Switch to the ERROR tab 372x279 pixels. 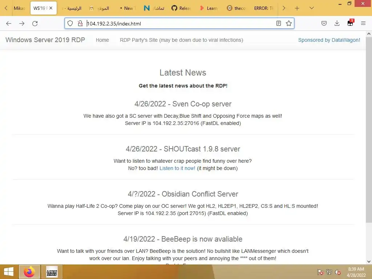(264, 8)
